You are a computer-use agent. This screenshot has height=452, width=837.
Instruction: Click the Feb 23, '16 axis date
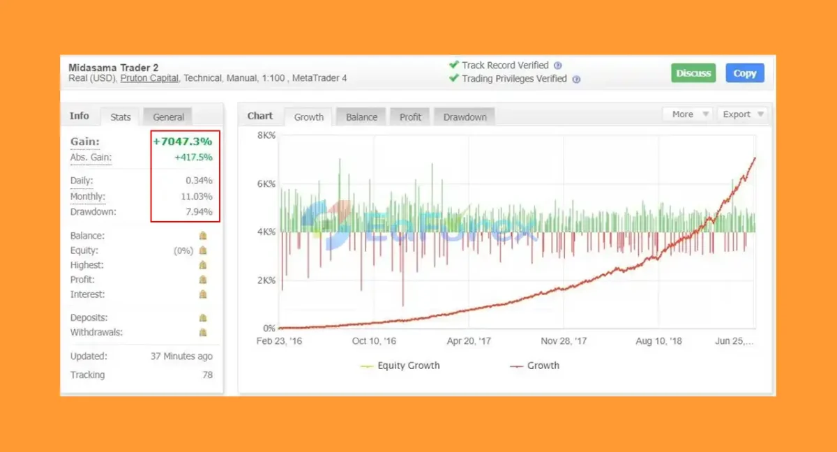(279, 341)
